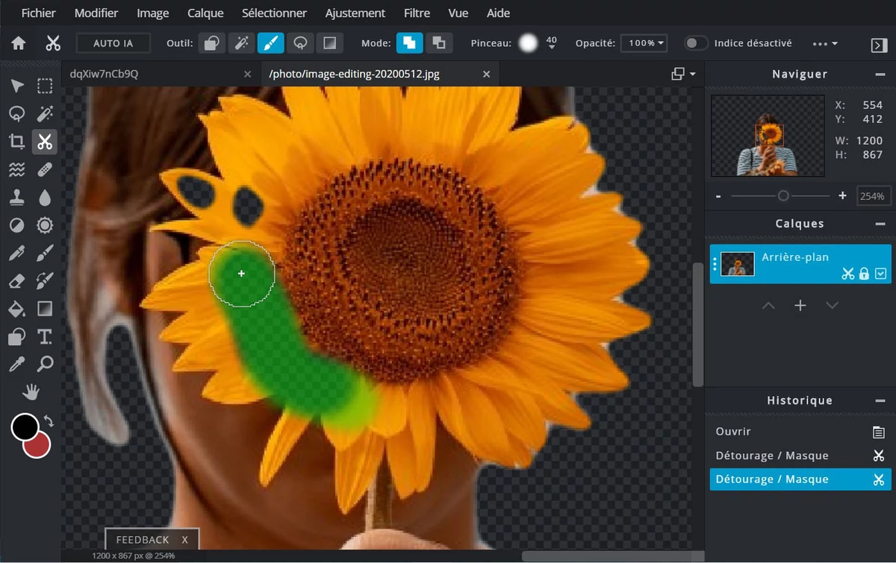896x563 pixels.
Task: Select the Paint Bucket fill tool
Action: (x=16, y=309)
